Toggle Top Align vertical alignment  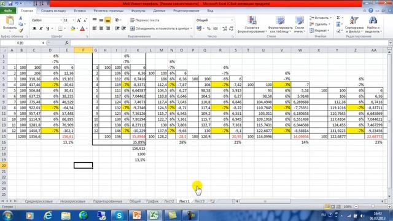click(95, 20)
